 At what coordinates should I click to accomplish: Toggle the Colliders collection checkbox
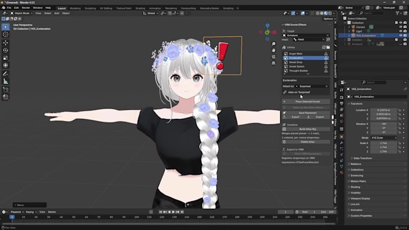[396, 40]
